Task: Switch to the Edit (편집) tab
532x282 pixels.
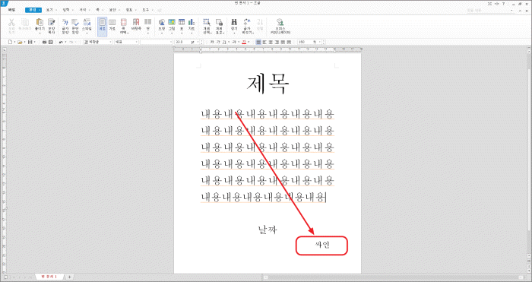Action: coord(33,10)
